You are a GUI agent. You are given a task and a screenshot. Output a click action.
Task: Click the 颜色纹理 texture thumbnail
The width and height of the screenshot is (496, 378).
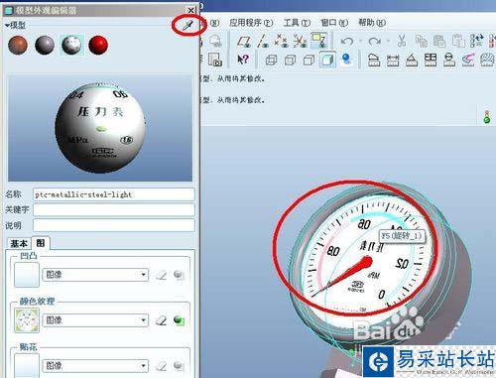tap(27, 320)
